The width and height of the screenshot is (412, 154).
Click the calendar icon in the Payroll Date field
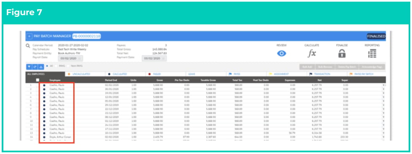pyautogui.click(x=80, y=58)
